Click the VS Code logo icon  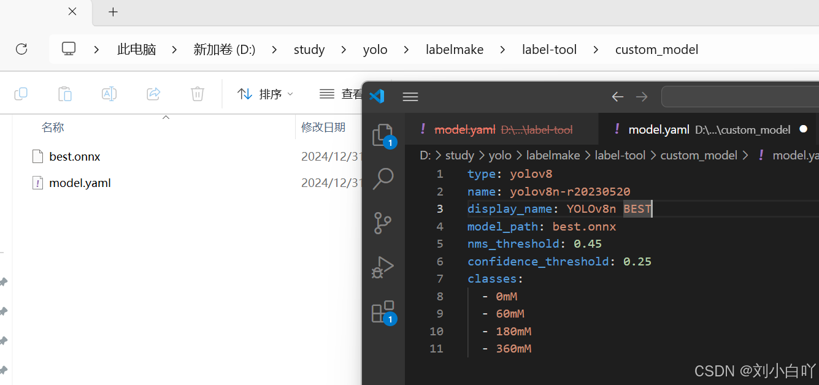click(376, 96)
